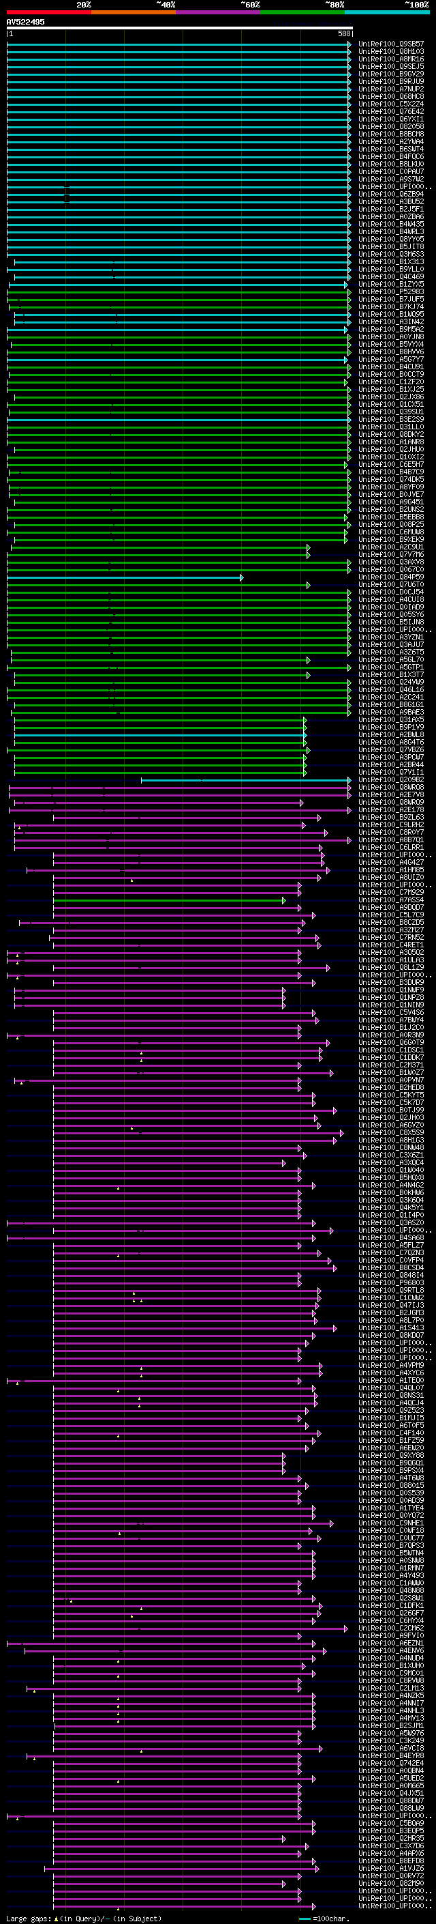Select hit UniRef100_Q84P59
This screenshot has width=436, height=1924.
pyautogui.click(x=391, y=577)
